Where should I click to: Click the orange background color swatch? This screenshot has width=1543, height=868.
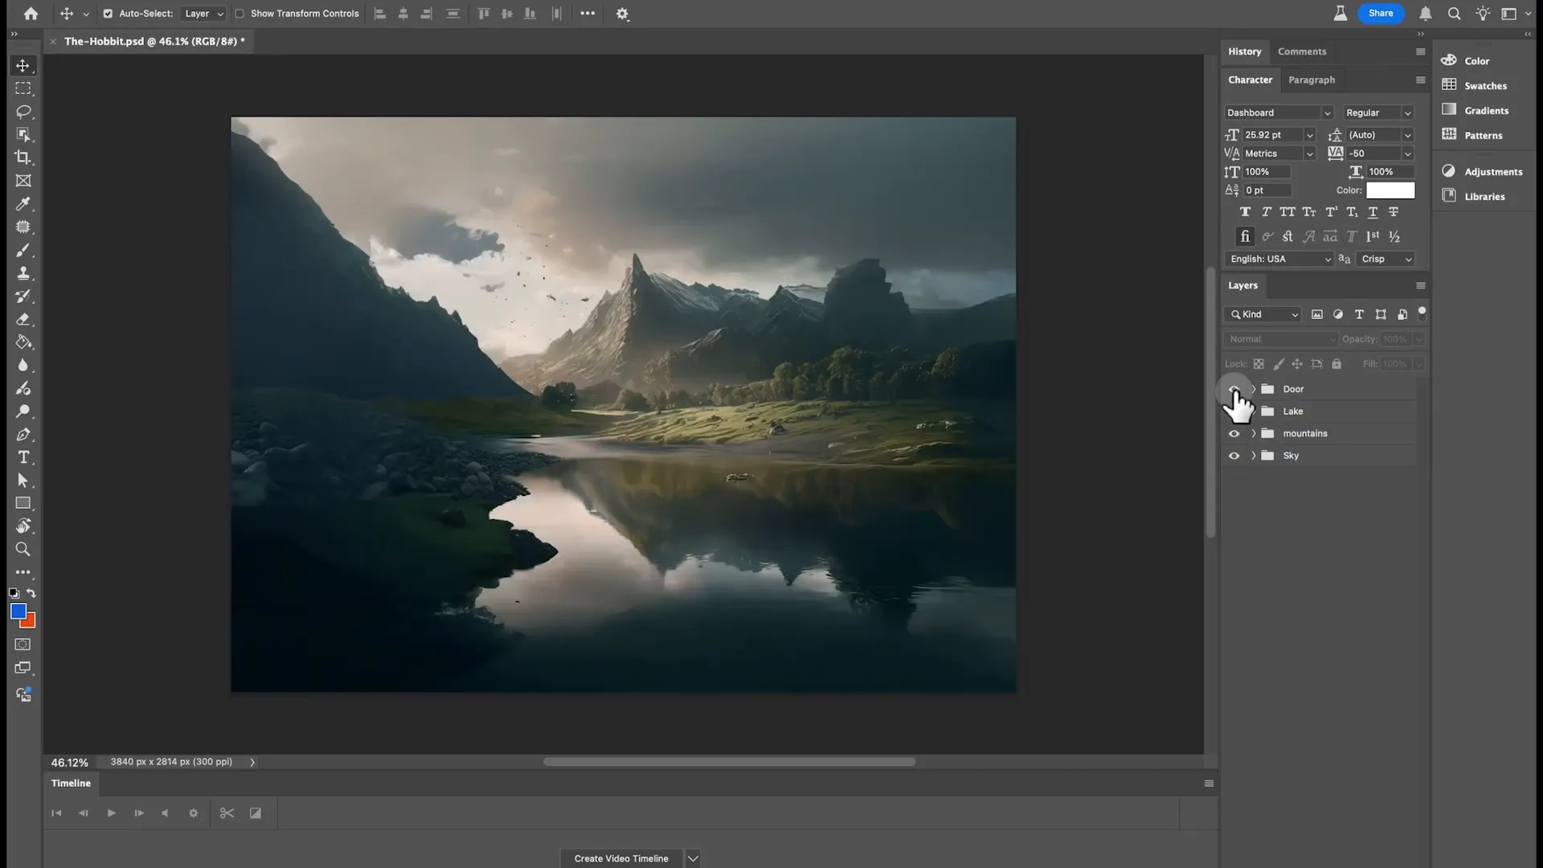[31, 622]
